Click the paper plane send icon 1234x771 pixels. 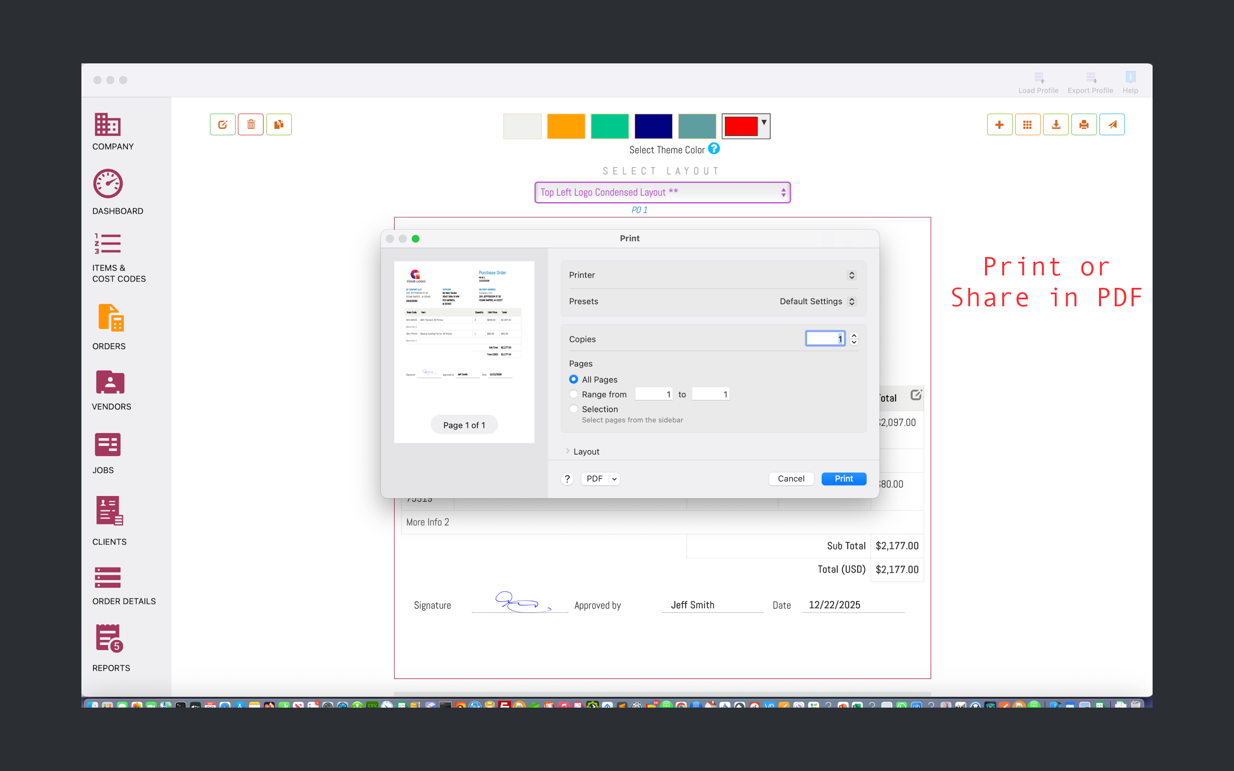[x=1111, y=124]
